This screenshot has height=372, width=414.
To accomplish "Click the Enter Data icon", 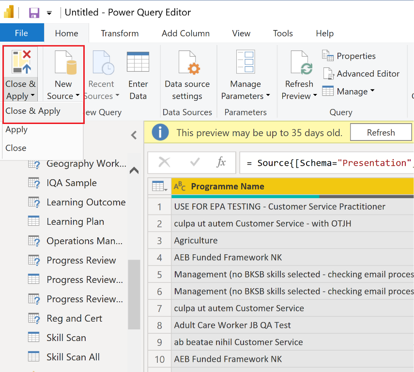I will (138, 62).
